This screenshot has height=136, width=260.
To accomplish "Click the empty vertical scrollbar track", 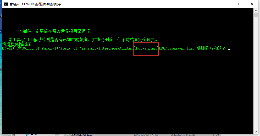I will [256, 73].
